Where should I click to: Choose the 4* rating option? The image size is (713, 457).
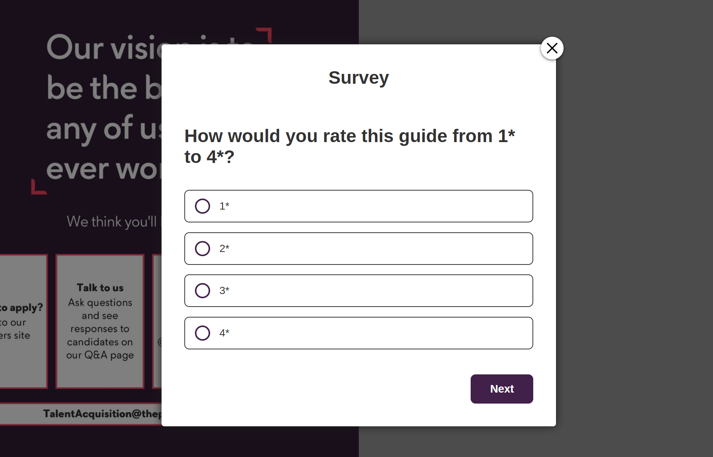pos(203,333)
